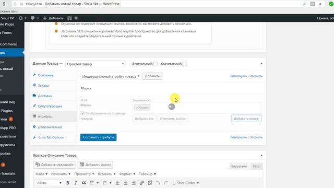Screen dimensions: 334x188
Task: Open the Вставить editor menu
Action: (x=106, y=174)
